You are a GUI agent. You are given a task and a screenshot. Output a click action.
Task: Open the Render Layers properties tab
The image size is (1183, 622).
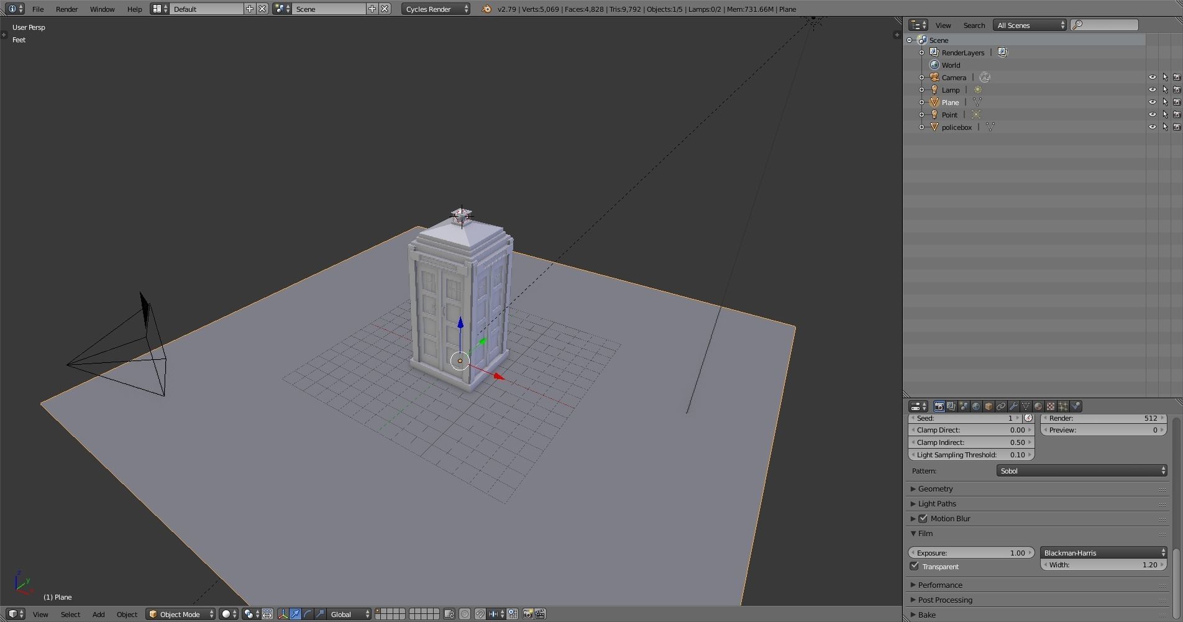click(951, 406)
